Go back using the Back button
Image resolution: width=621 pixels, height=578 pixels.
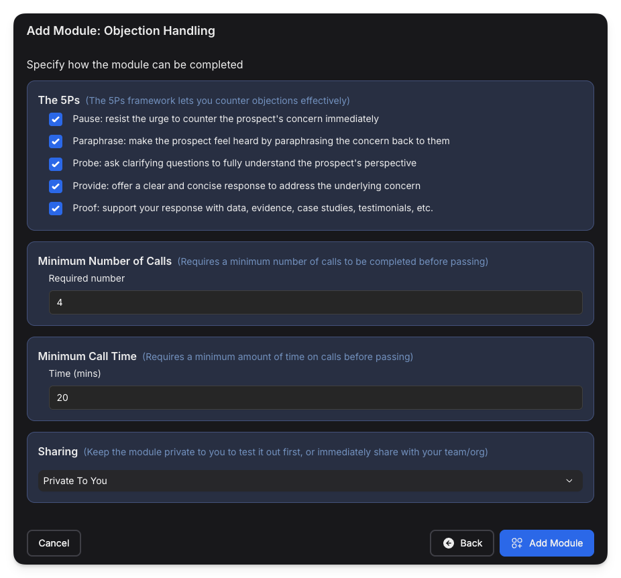pos(462,543)
